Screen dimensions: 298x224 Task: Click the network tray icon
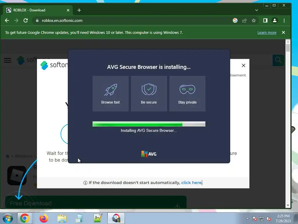[x=262, y=219]
